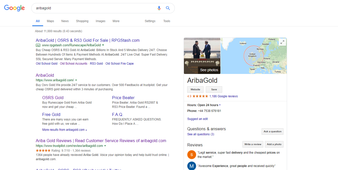
Task: Click the Questions & answers heading
Action: pyautogui.click(x=206, y=129)
